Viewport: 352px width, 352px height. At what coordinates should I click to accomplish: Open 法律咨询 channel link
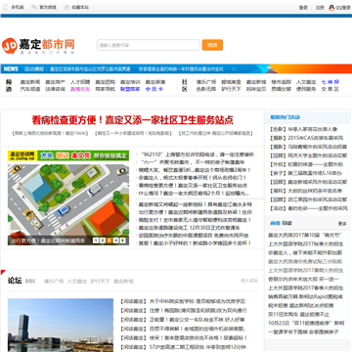pos(55,89)
